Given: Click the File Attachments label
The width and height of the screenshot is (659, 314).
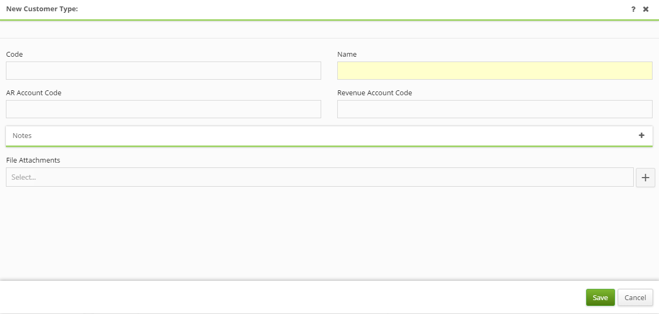Looking at the screenshot, I should pos(33,160).
